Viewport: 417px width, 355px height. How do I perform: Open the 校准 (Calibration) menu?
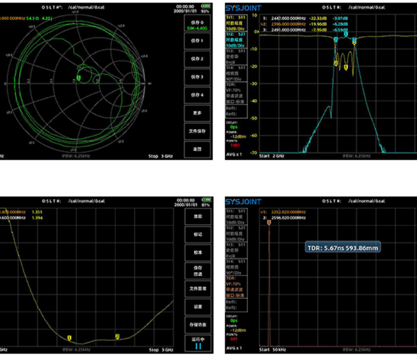pos(198,253)
